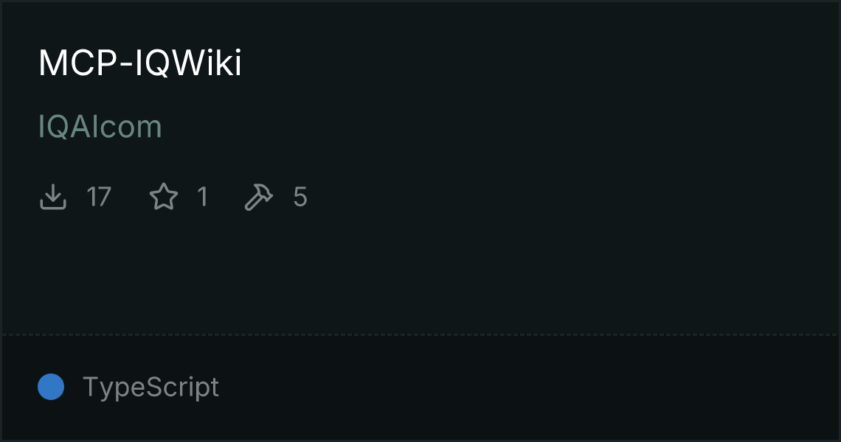Visit the IQAIcom author page
This screenshot has width=841, height=442.
coord(100,127)
